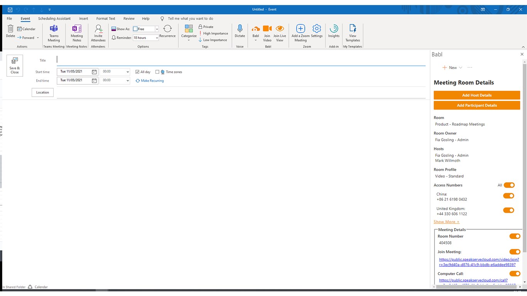Set Low Importance on the event
527x296 pixels.
tap(213, 40)
